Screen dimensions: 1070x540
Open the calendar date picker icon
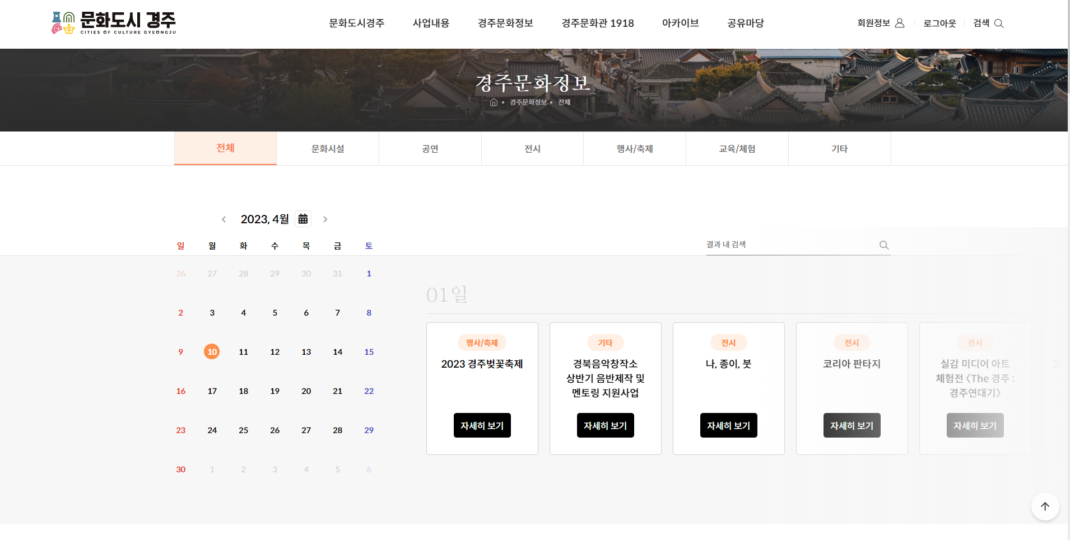(x=303, y=219)
